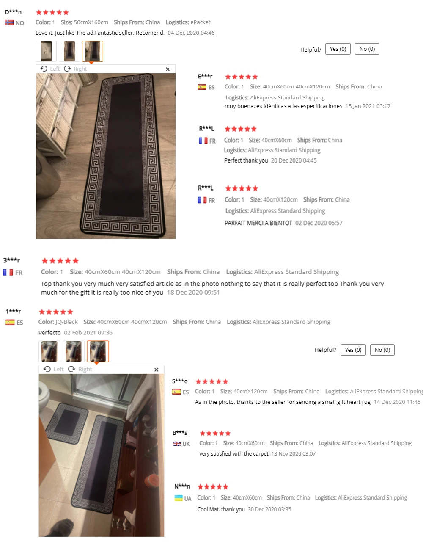Select third highlighted thumbnail in 1***r's review

98,351
